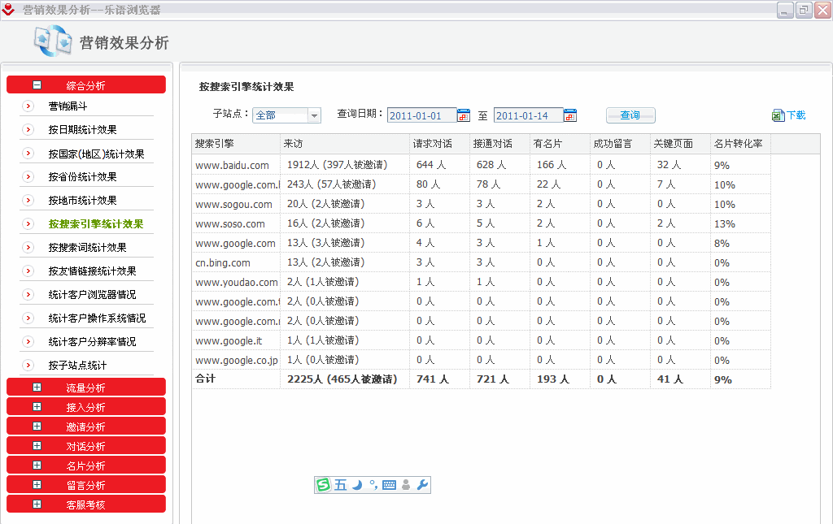Sort by 请求对话 column header
This screenshot has height=524, width=833.
click(x=439, y=144)
